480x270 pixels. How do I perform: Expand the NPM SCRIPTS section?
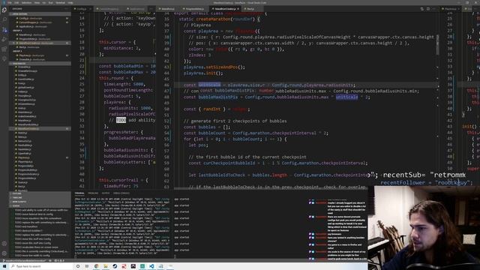[x=40, y=202]
